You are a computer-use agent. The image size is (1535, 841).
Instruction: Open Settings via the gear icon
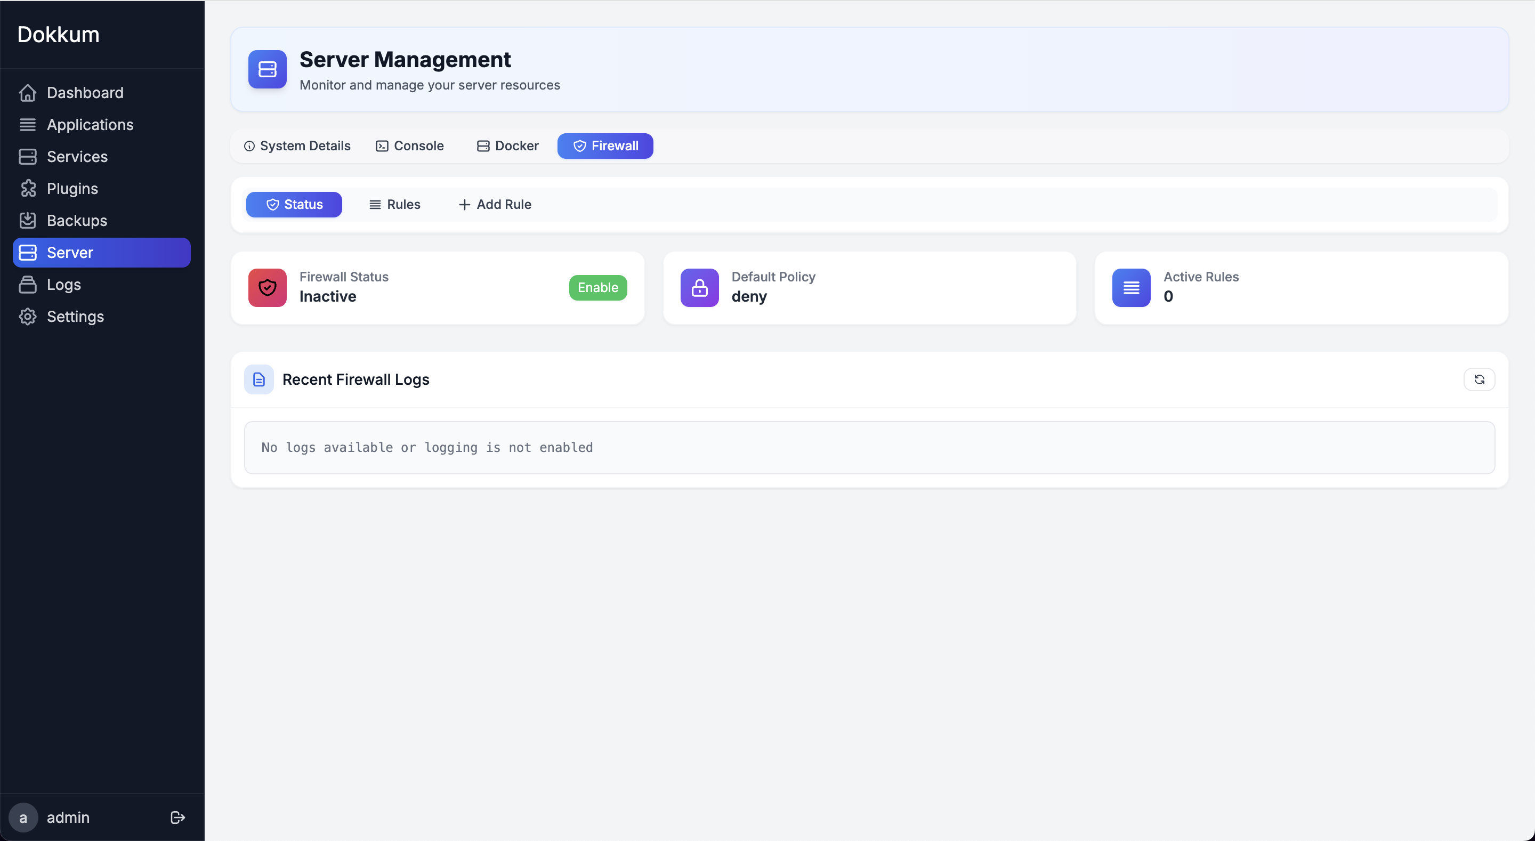(x=28, y=317)
